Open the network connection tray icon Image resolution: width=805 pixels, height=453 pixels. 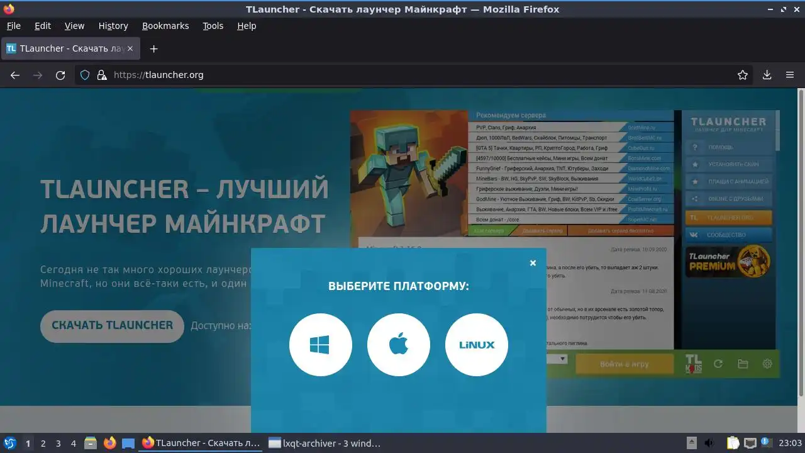point(750,443)
